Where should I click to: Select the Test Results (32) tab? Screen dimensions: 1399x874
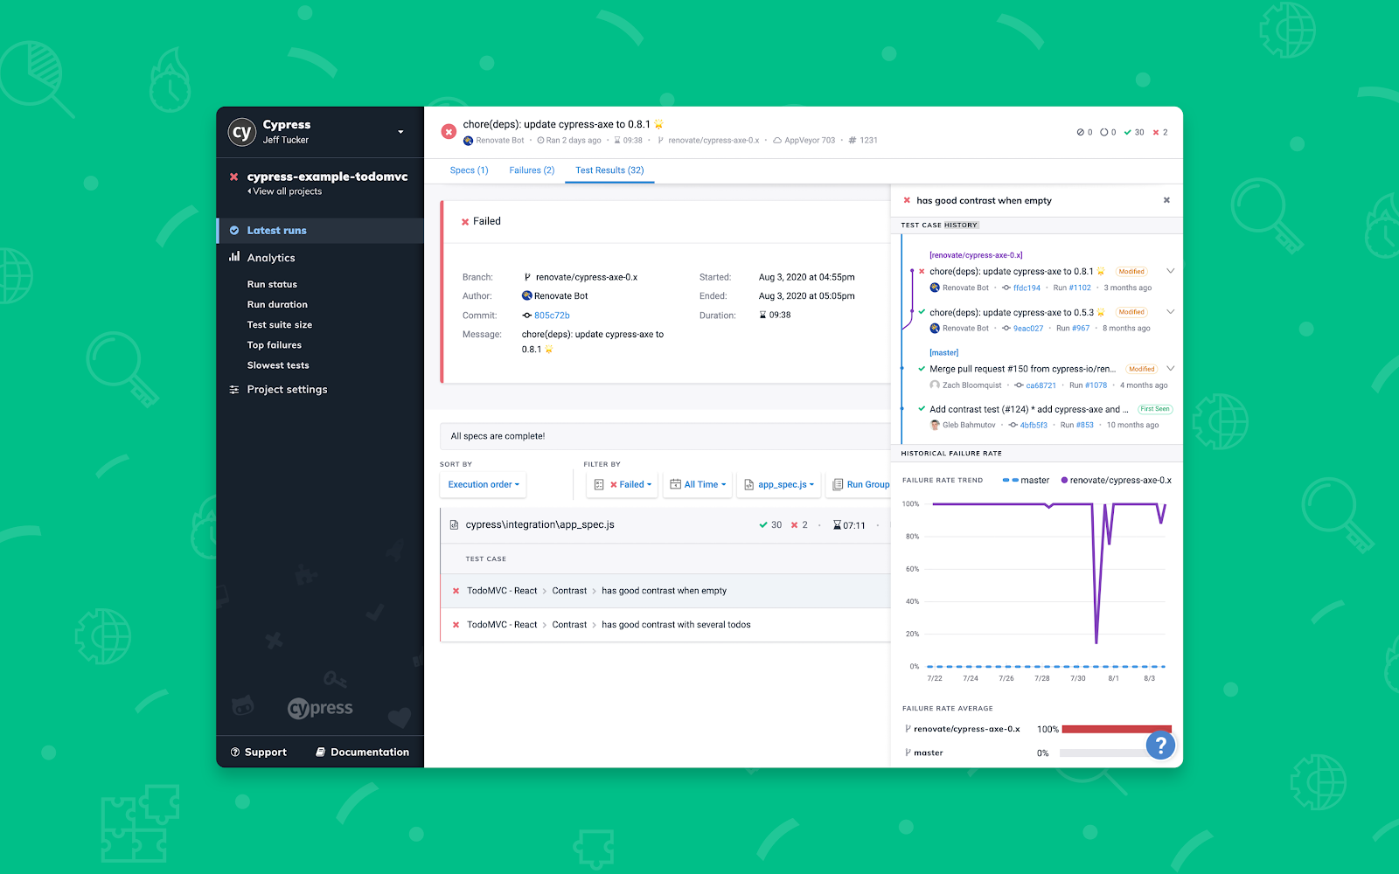pos(609,170)
